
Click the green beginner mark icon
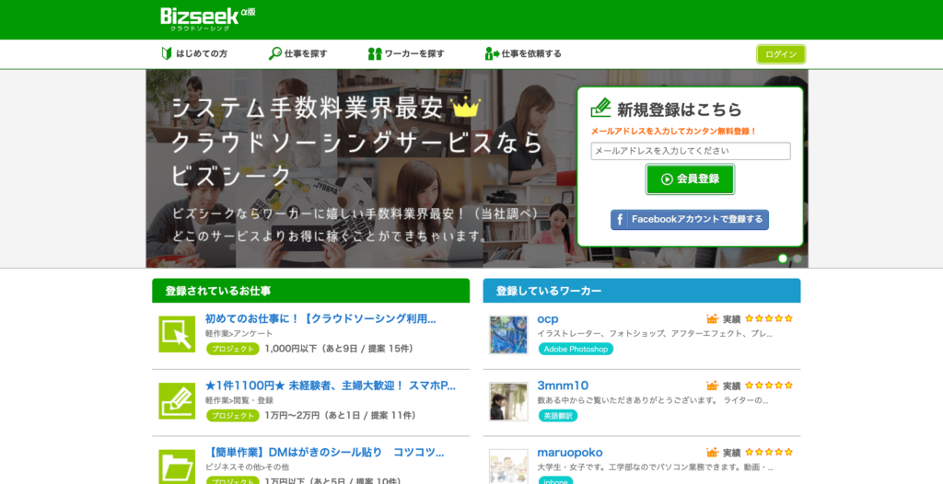tap(167, 53)
